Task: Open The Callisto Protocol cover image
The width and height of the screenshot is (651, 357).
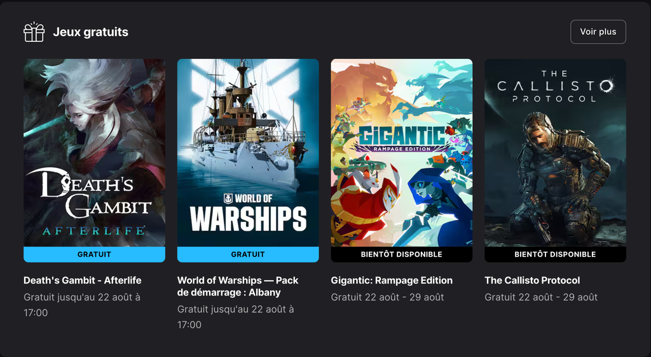Action: (555, 153)
